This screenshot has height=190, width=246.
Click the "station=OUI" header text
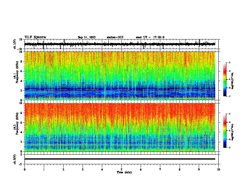pyautogui.click(x=115, y=37)
